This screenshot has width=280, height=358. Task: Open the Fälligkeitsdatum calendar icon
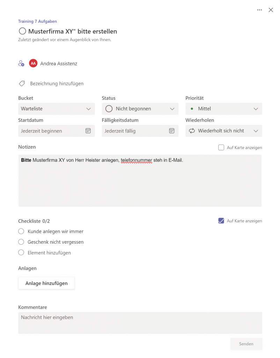click(172, 131)
